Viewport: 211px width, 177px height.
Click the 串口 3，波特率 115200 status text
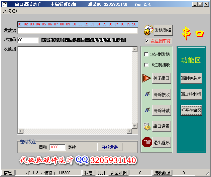[x=48, y=173]
